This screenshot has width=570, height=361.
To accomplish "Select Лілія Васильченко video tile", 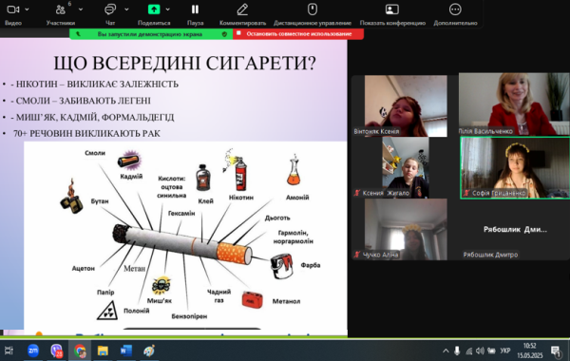I will [514, 104].
